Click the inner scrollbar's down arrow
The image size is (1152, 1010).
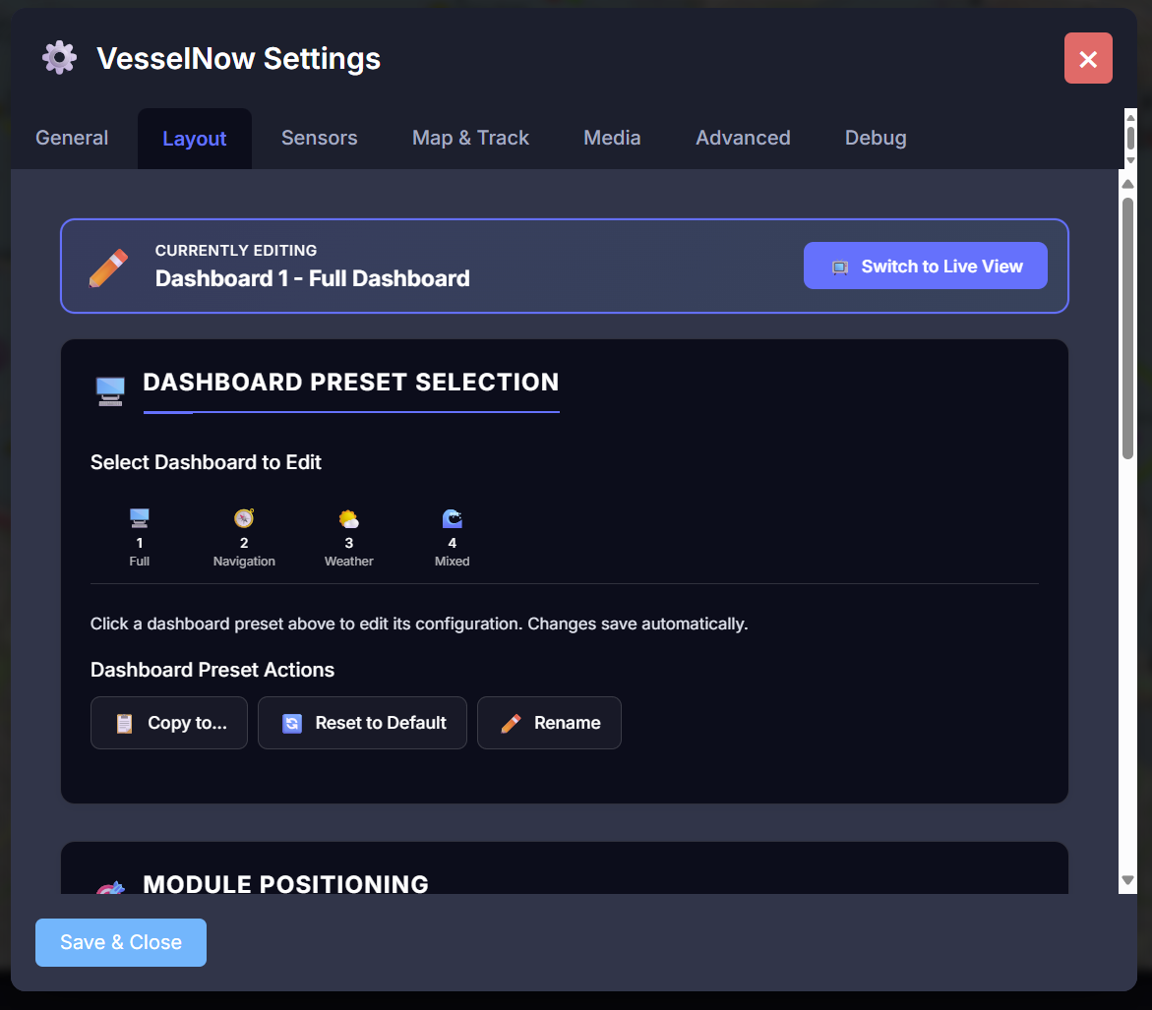(x=1127, y=882)
